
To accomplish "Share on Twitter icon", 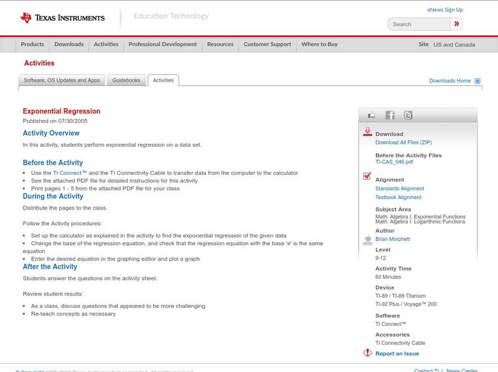I will tap(408, 115).
